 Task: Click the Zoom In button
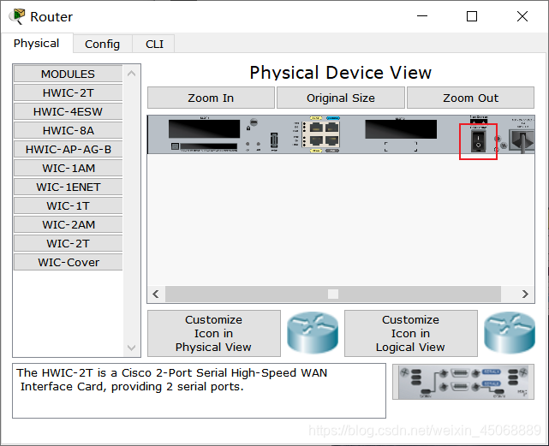(x=211, y=98)
